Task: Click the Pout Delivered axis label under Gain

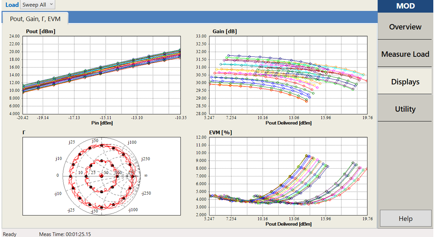Action: 288,123
